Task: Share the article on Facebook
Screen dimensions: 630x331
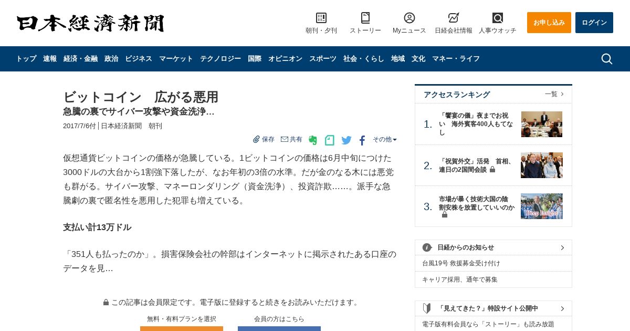Action: (x=362, y=140)
